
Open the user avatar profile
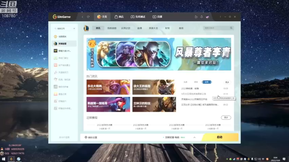click(x=207, y=17)
